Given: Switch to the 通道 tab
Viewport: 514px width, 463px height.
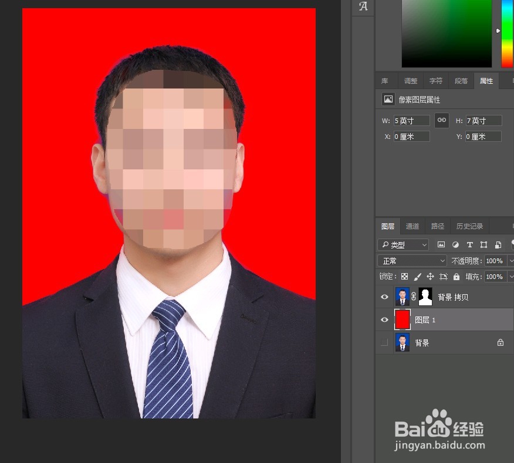Looking at the screenshot, I should click(412, 226).
